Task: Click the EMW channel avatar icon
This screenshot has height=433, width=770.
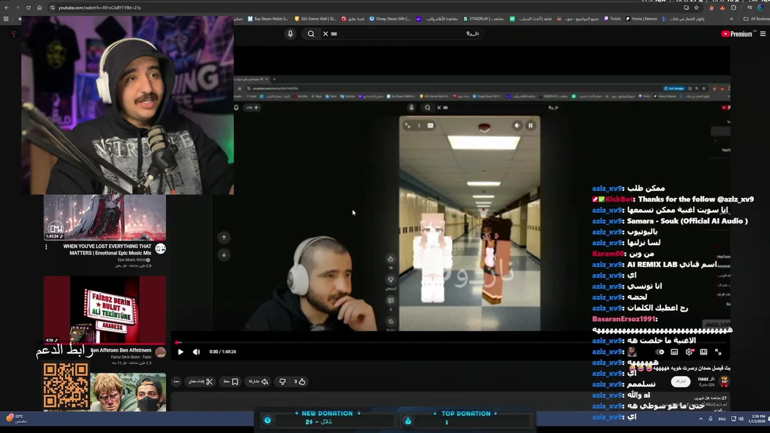Action: point(161,248)
